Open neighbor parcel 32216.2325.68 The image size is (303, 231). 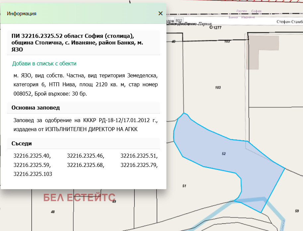click(85, 165)
